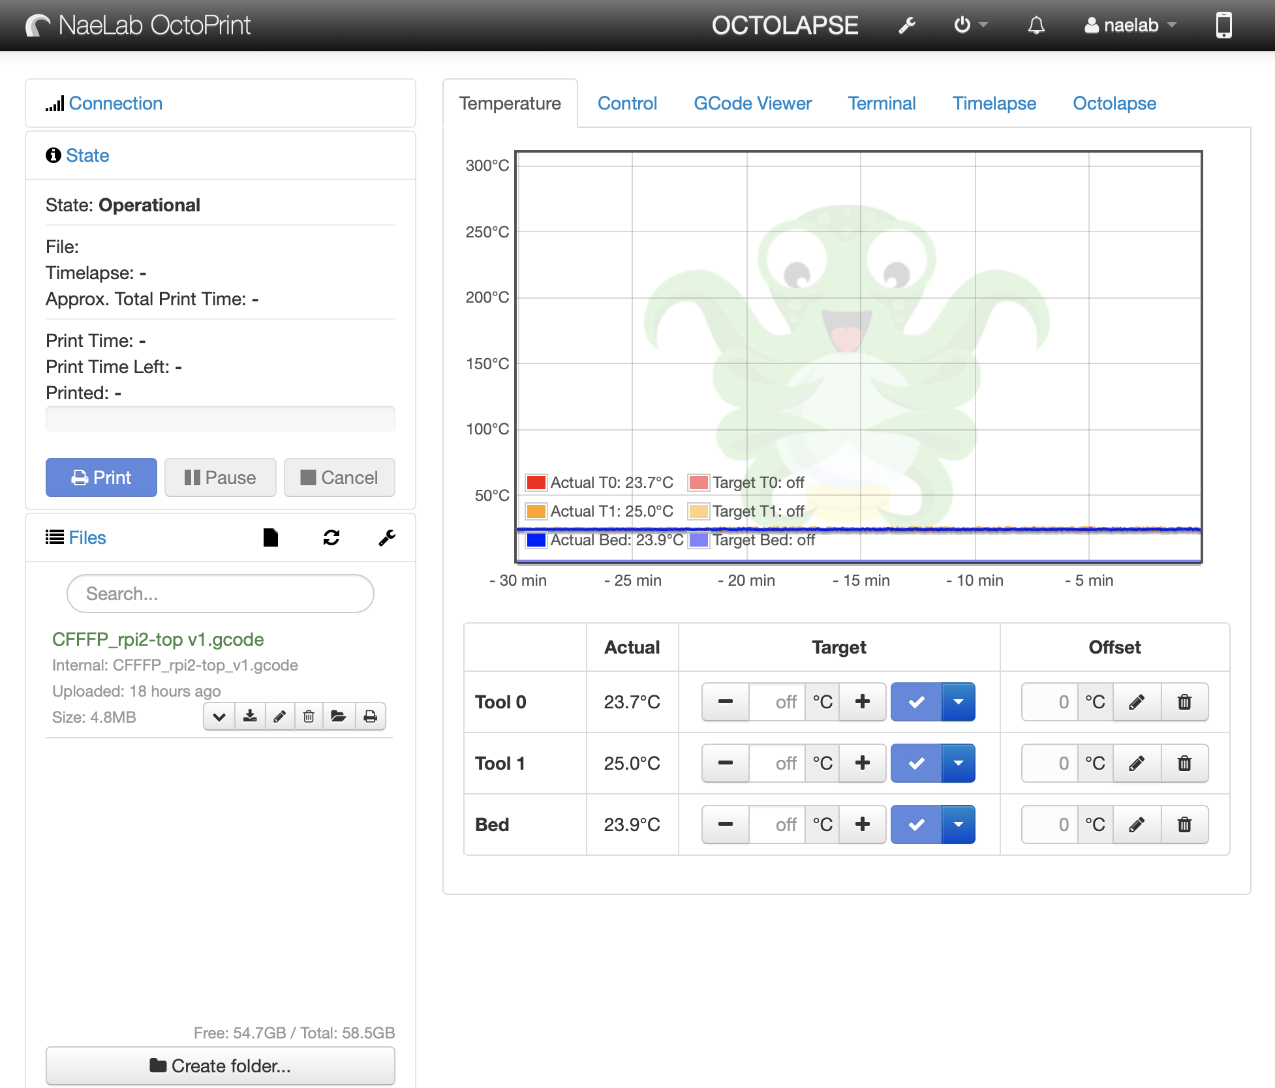Screen dimensions: 1275x1088
Task: Refresh the file list
Action: 331,537
